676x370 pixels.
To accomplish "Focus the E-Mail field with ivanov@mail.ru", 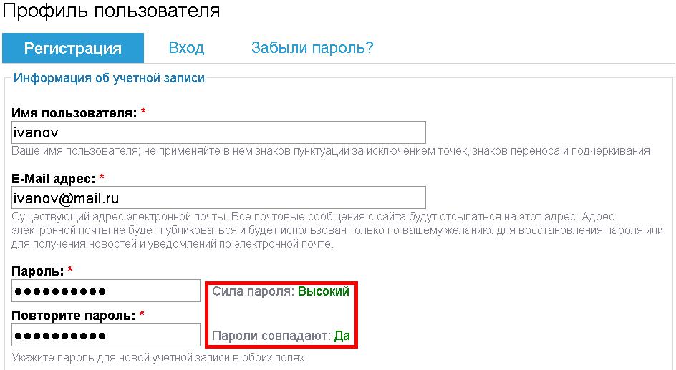I will pyautogui.click(x=219, y=198).
